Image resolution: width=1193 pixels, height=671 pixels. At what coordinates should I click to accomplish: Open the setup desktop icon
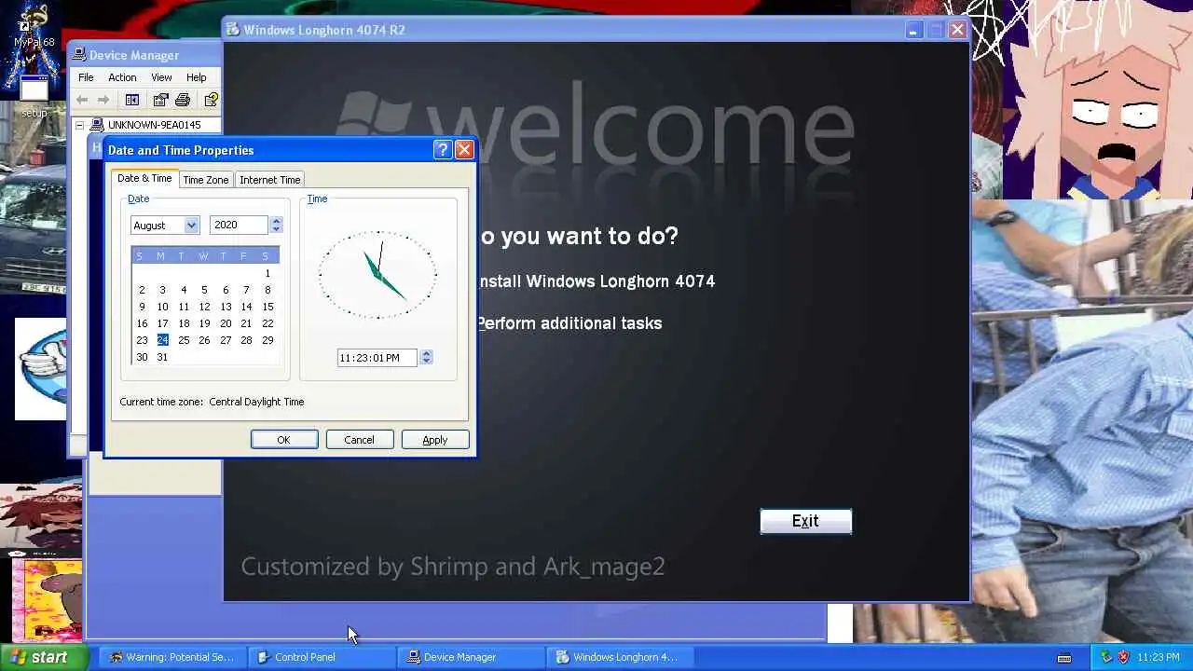coord(34,97)
